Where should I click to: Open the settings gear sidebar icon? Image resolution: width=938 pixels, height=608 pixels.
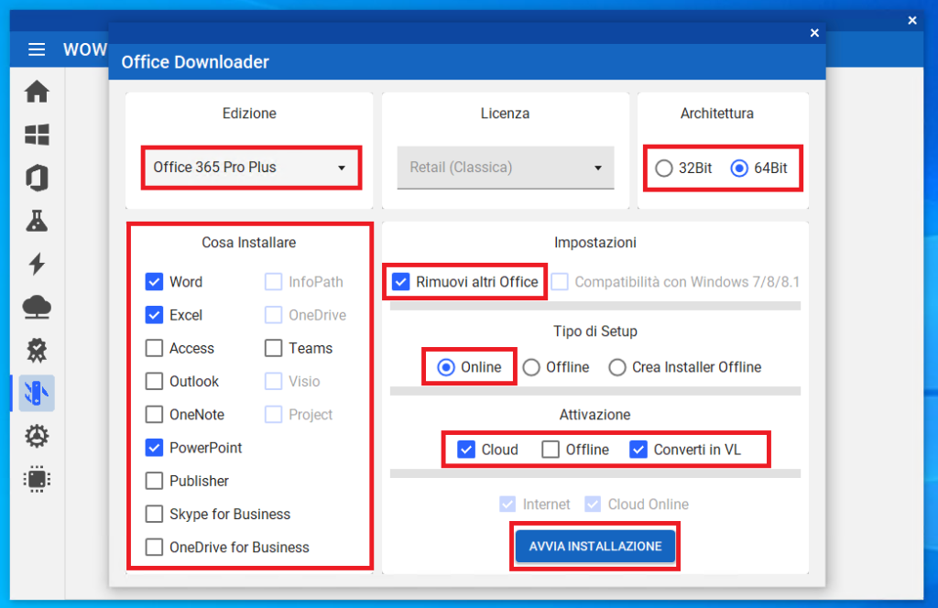click(37, 436)
